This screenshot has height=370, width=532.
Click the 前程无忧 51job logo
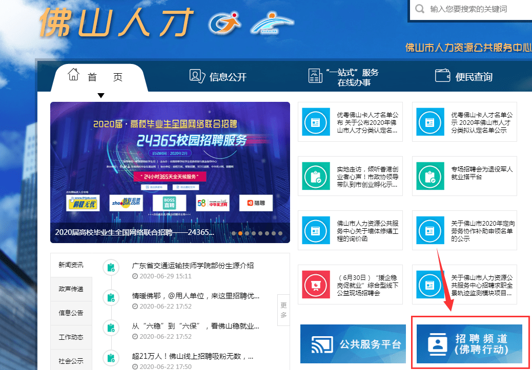[83, 203]
